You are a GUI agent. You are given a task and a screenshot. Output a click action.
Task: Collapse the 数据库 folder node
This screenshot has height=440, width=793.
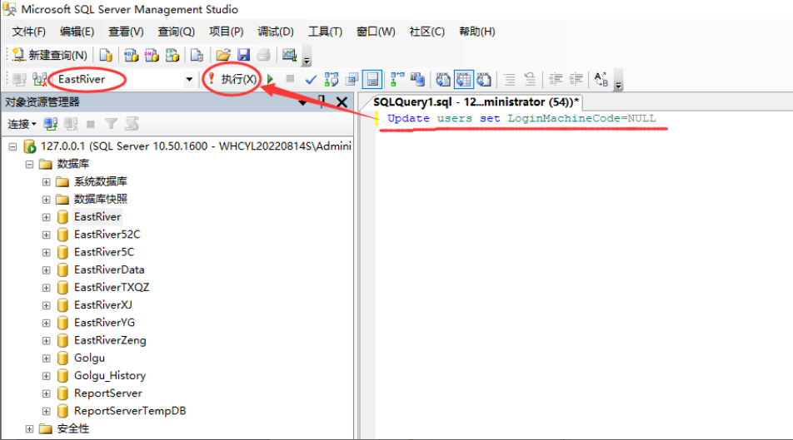pyautogui.click(x=29, y=164)
